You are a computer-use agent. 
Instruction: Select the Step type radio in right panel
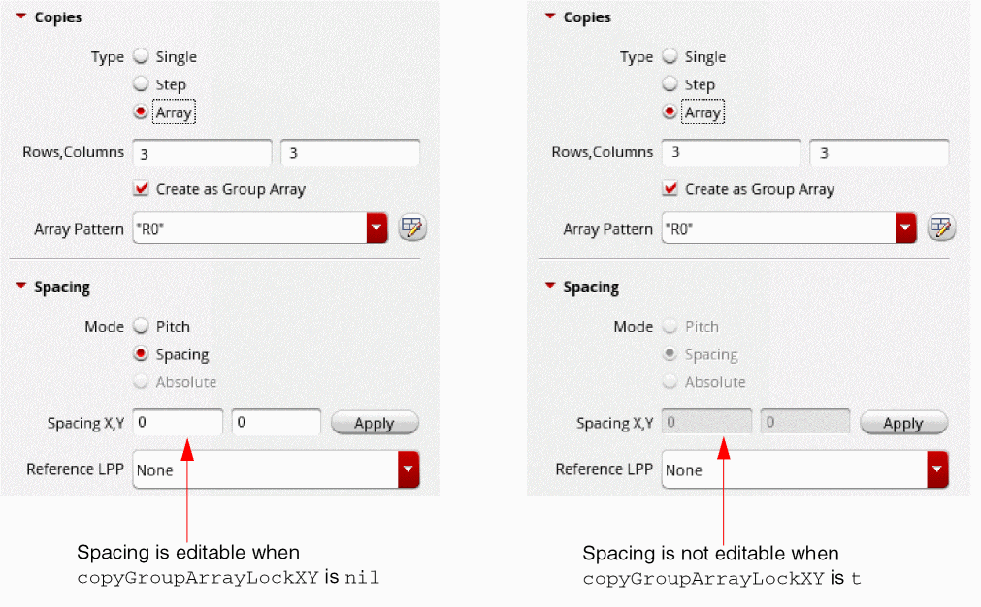pyautogui.click(x=670, y=84)
